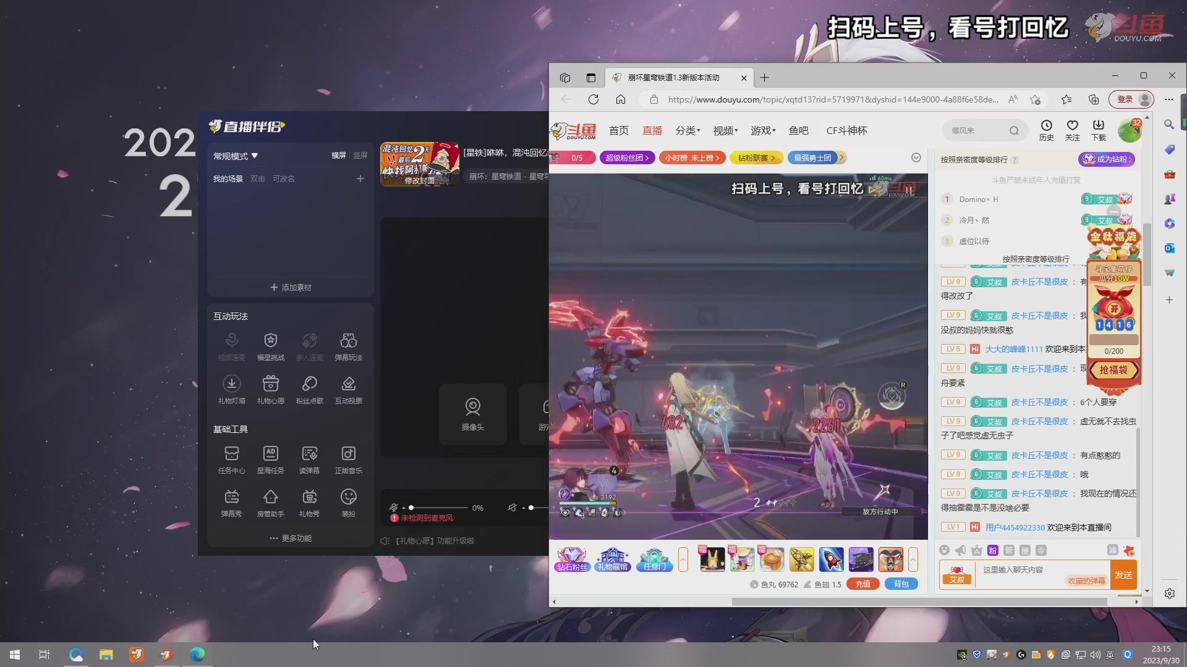Open the CF神杯 navigation item
The height and width of the screenshot is (667, 1187).
coord(847,130)
